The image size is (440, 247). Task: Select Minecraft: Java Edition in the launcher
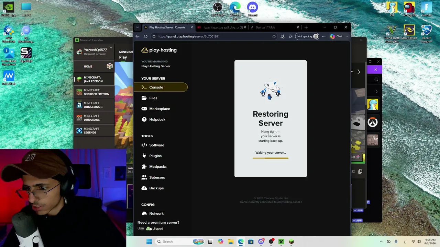[x=94, y=79]
